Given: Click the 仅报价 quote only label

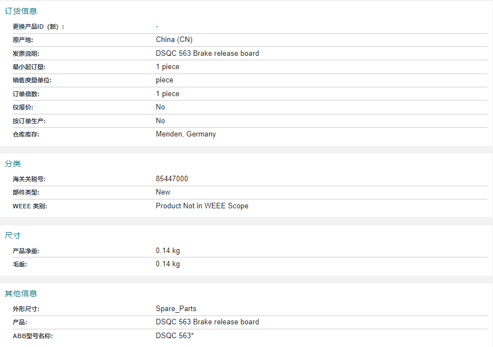Looking at the screenshot, I should tap(23, 107).
